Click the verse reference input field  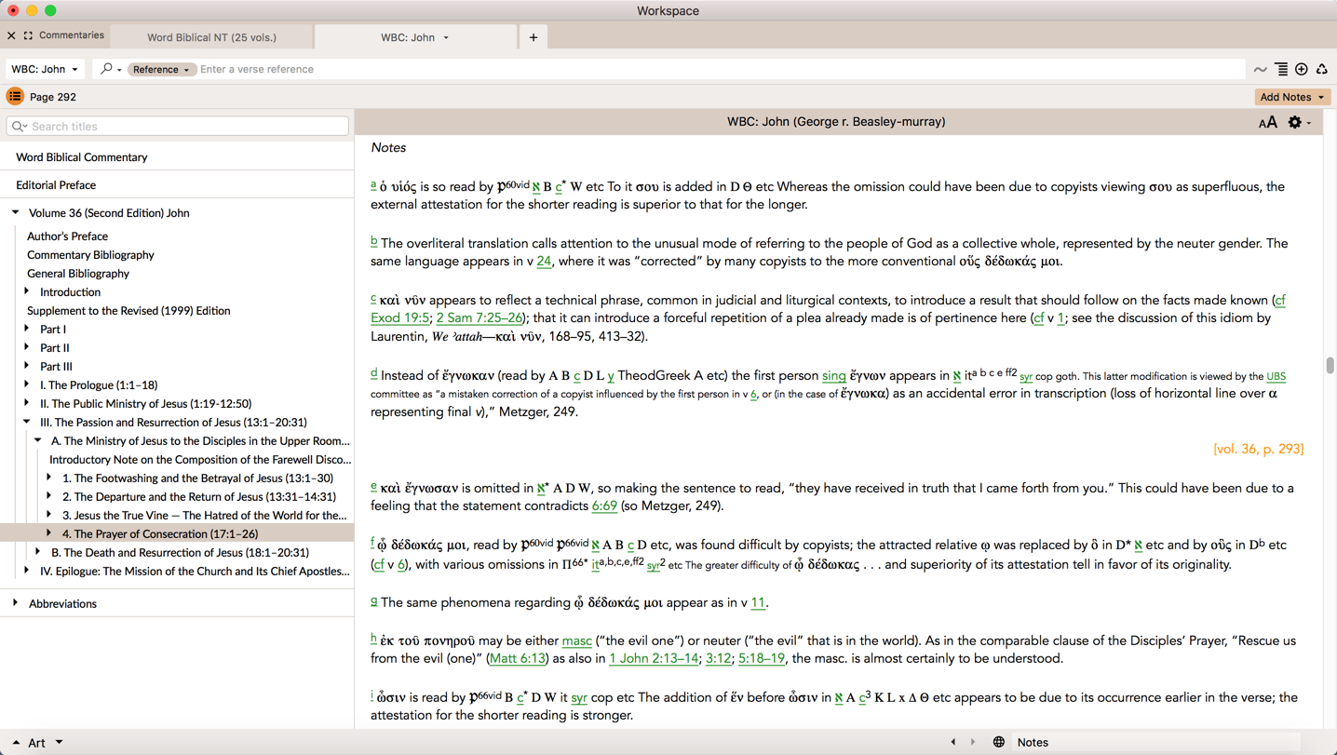pyautogui.click(x=719, y=69)
